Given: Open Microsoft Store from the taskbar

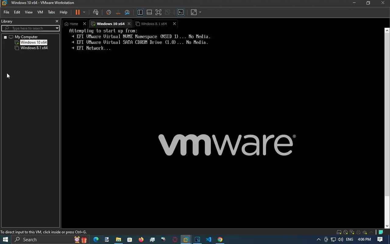Looking at the screenshot, I should pyautogui.click(x=129, y=239).
